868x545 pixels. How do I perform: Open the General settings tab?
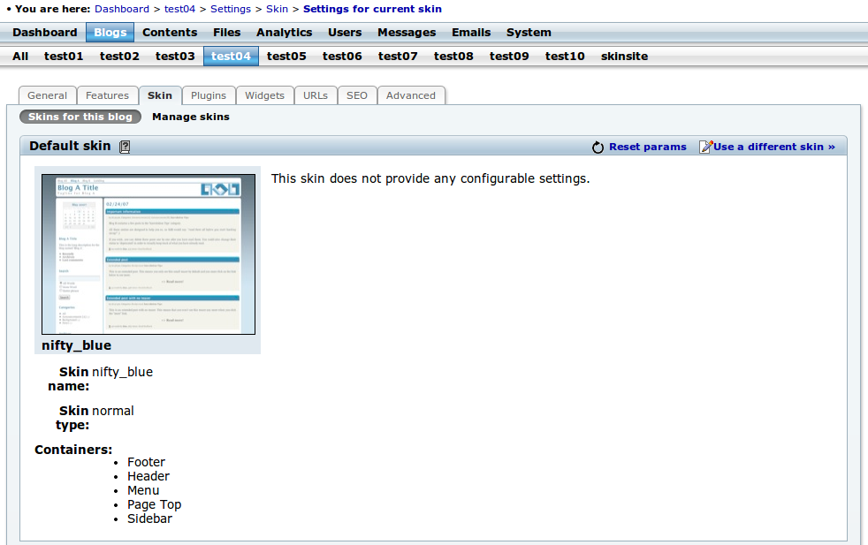(47, 95)
